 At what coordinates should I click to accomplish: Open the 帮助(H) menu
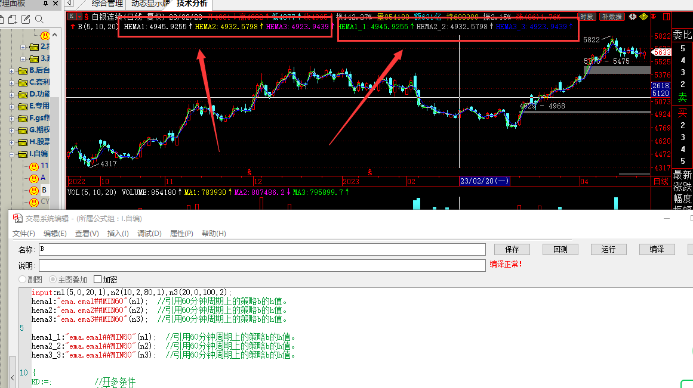tap(214, 234)
